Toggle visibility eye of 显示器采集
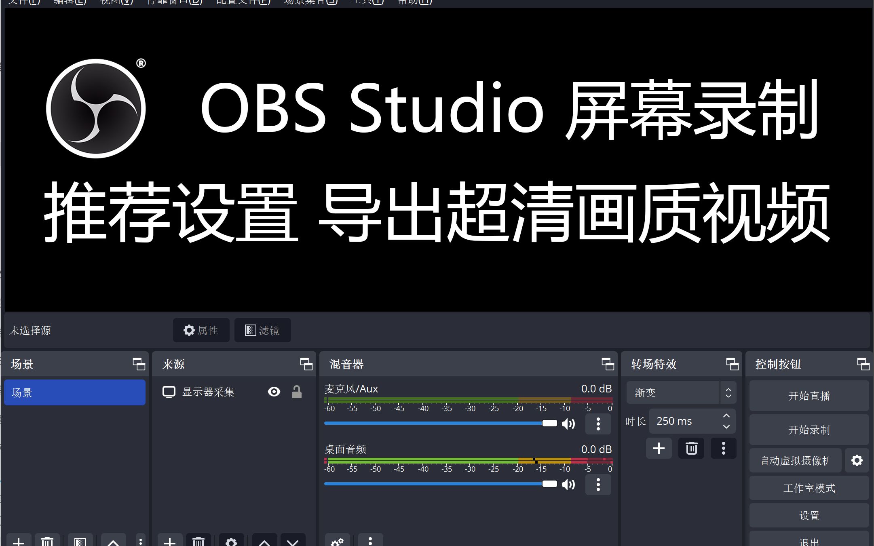874x546 pixels. tap(274, 392)
